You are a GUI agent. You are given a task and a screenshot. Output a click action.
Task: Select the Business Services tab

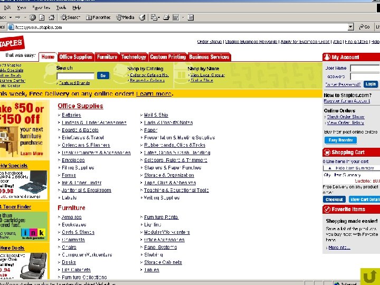(209, 57)
